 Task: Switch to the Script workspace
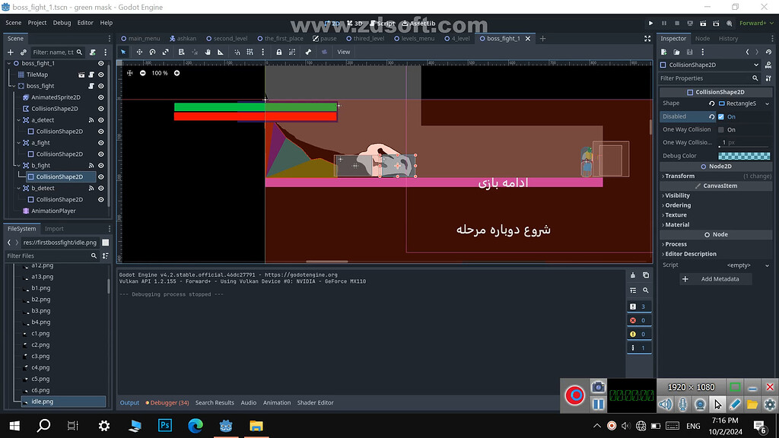[x=382, y=24]
